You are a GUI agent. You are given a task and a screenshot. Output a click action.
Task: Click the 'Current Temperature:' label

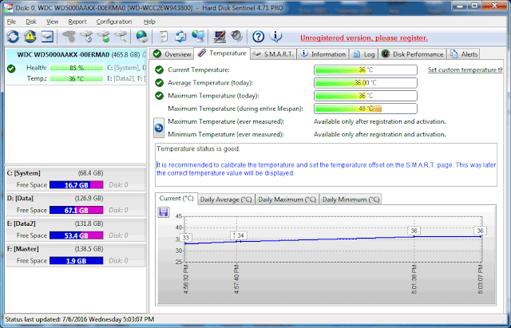point(199,69)
